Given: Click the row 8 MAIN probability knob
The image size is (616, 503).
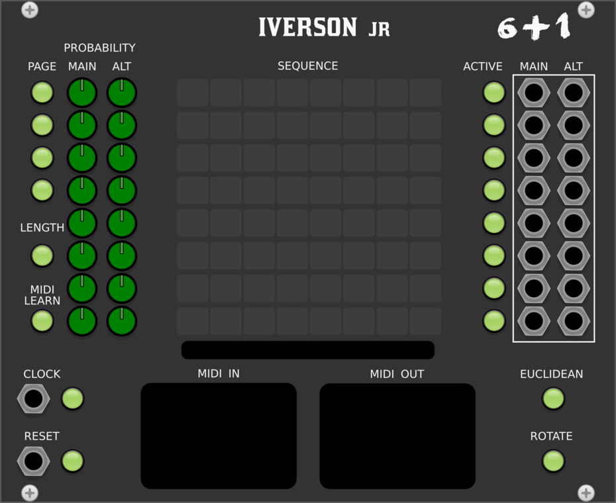Looking at the screenshot, I should pos(82,321).
